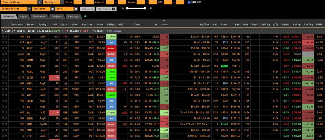Copy the TPB order row
The height and width of the screenshot is (140, 325).
tap(6, 66)
